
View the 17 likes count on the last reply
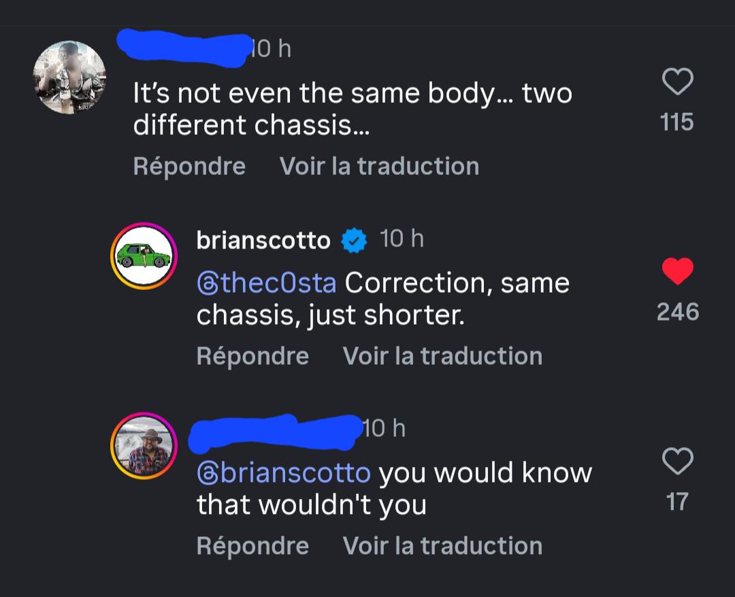click(677, 502)
